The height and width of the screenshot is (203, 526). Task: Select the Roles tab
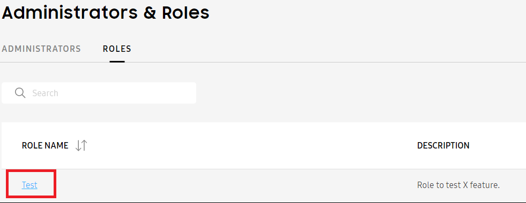click(x=117, y=49)
